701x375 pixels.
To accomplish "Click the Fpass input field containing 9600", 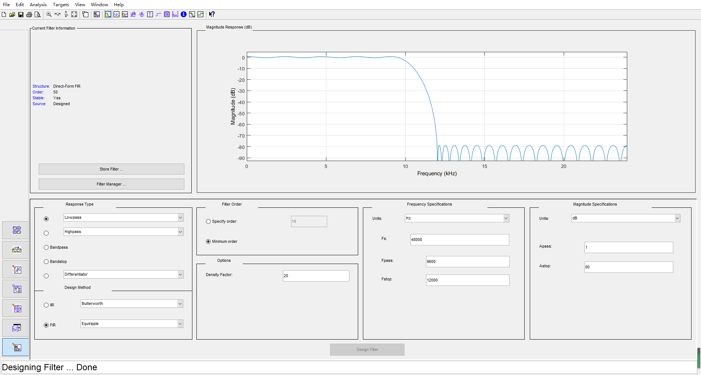I will click(467, 261).
